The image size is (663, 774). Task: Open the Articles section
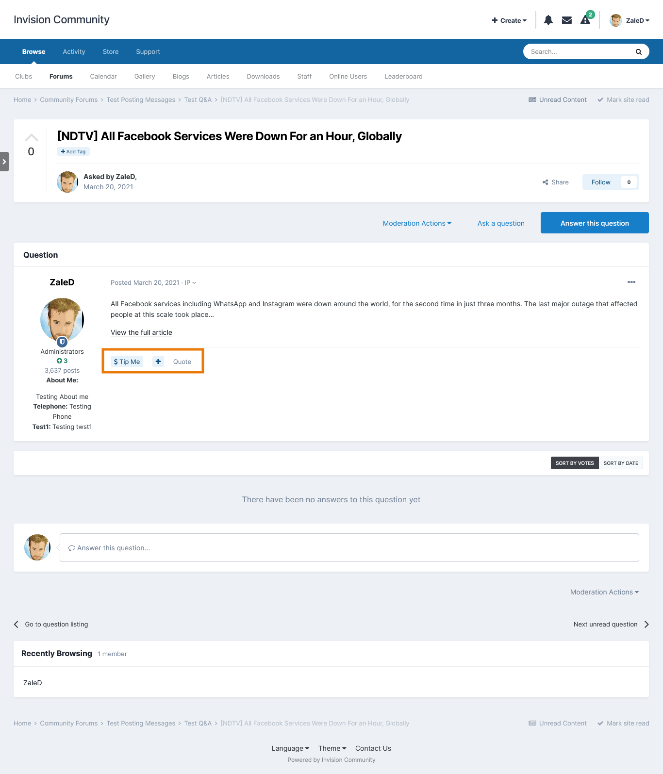click(218, 76)
